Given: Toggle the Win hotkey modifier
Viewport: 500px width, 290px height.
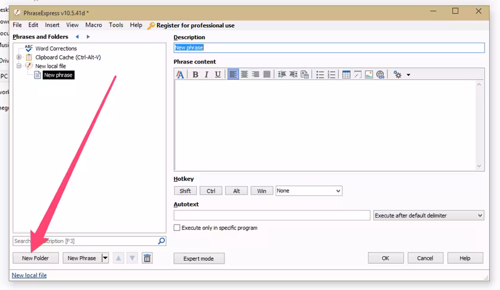Looking at the screenshot, I should coord(262,191).
